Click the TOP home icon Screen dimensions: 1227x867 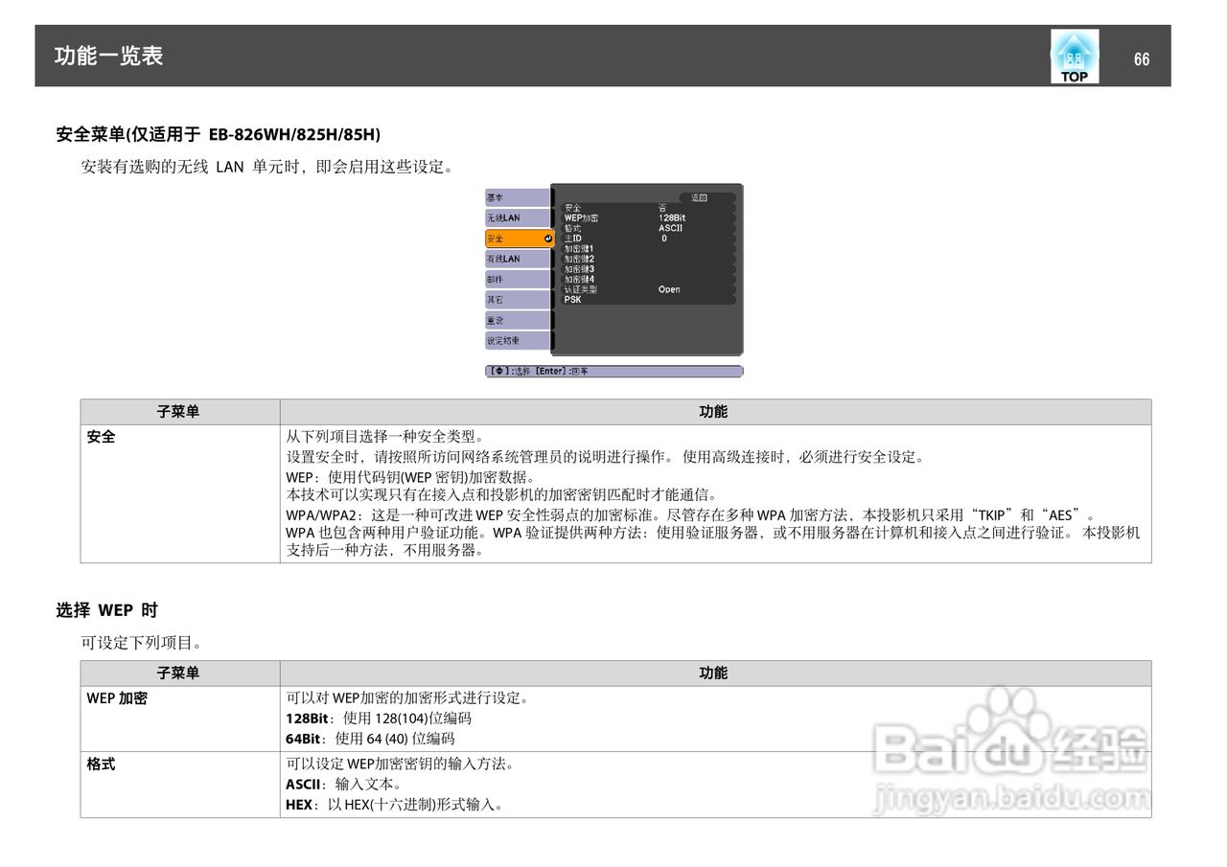click(1074, 55)
